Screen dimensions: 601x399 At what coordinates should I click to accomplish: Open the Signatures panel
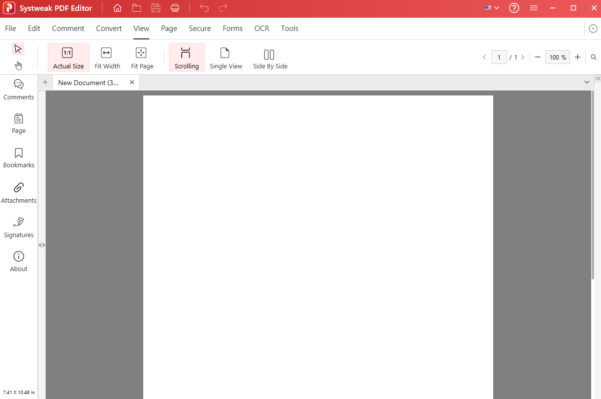coord(19,227)
